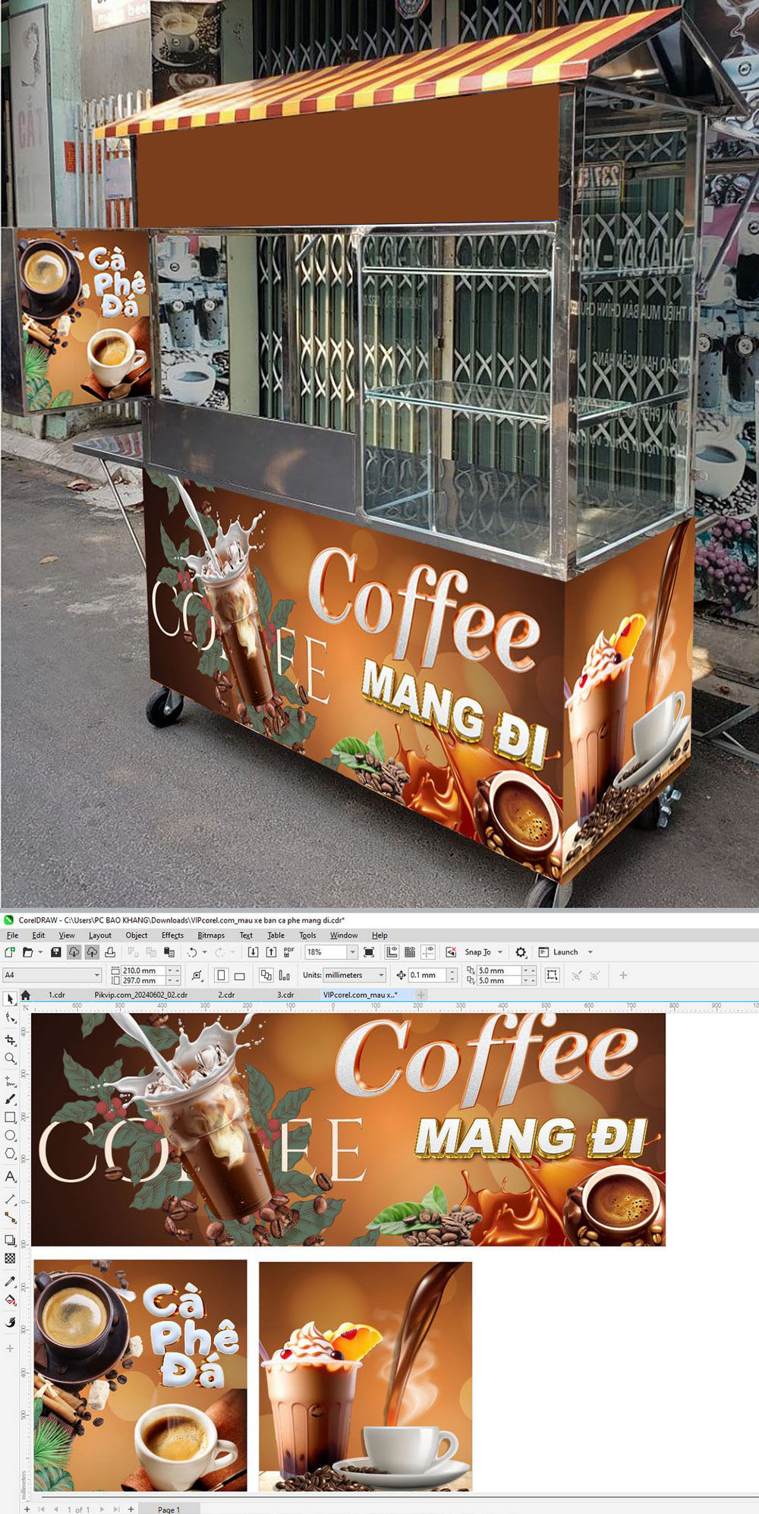The width and height of the screenshot is (759, 1514).
Task: Add a page after Page 1
Action: (131, 1509)
